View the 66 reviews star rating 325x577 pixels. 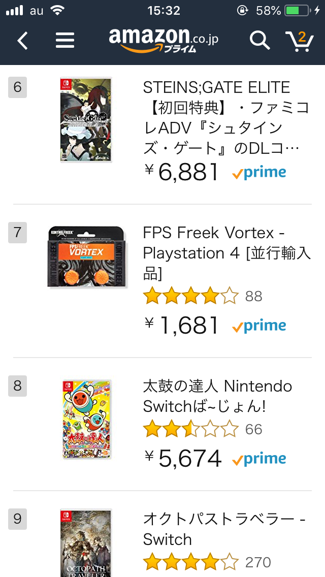tap(190, 429)
